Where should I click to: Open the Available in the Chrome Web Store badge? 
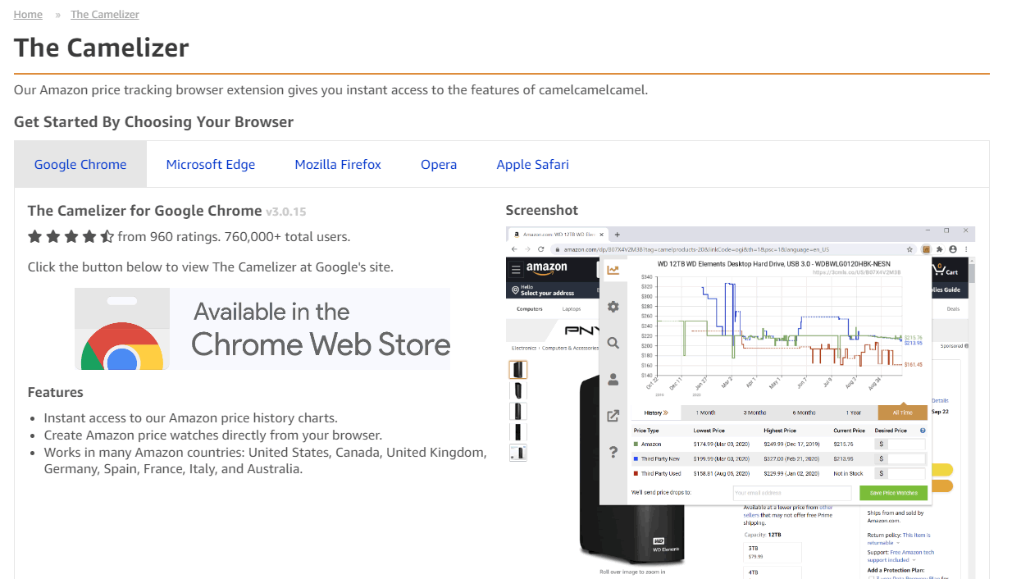tap(262, 328)
